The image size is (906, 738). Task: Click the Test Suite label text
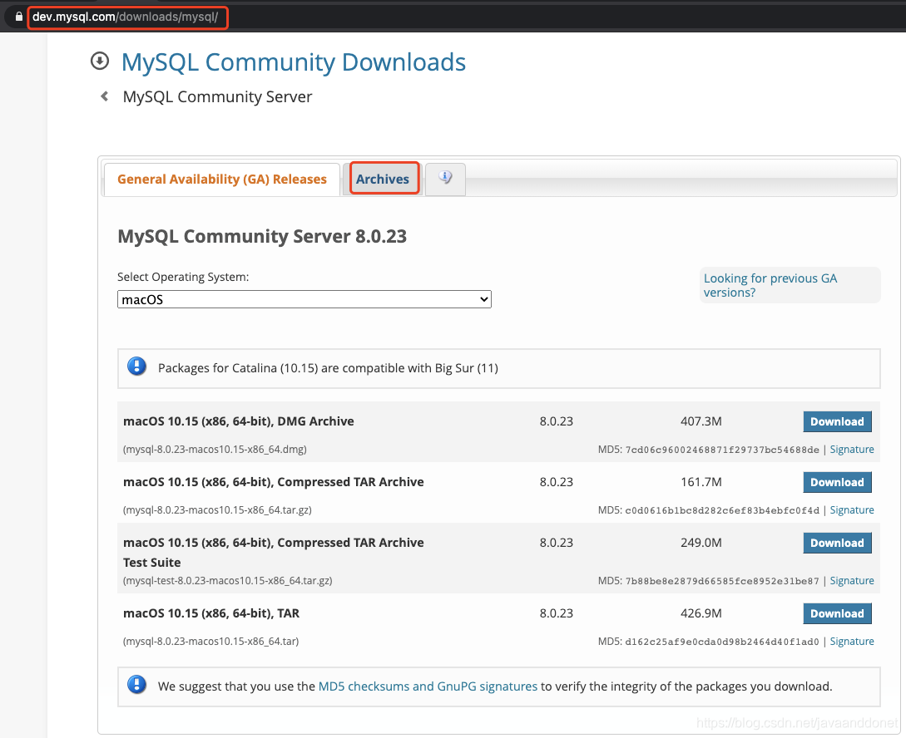tap(152, 563)
